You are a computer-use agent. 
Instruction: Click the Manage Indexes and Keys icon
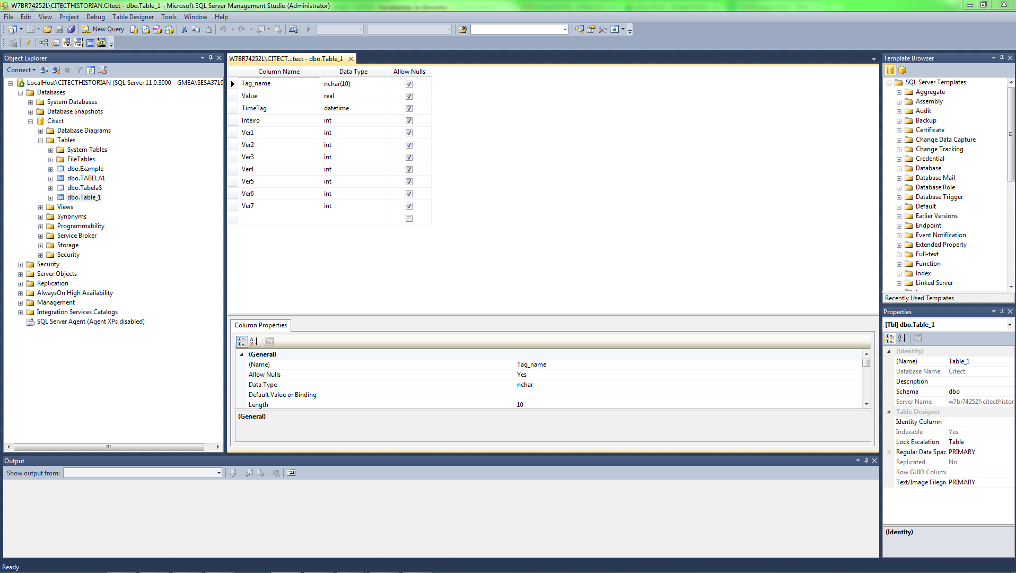point(55,43)
